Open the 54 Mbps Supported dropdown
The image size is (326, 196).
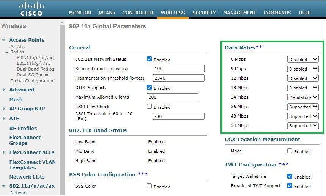[x=303, y=125]
